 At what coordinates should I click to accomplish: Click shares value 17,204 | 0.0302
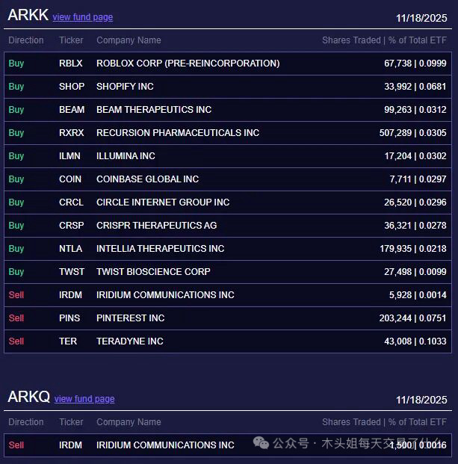coord(415,156)
